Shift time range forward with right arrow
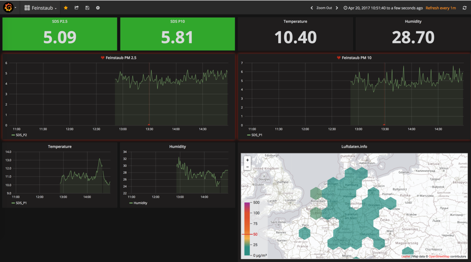The height and width of the screenshot is (262, 471). (x=337, y=8)
